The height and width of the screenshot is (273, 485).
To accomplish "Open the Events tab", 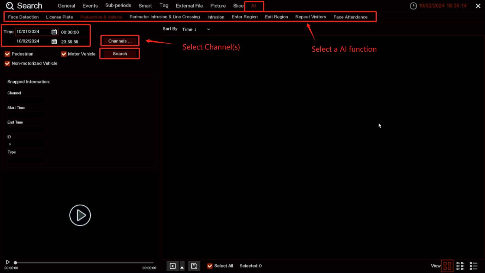I will click(90, 6).
